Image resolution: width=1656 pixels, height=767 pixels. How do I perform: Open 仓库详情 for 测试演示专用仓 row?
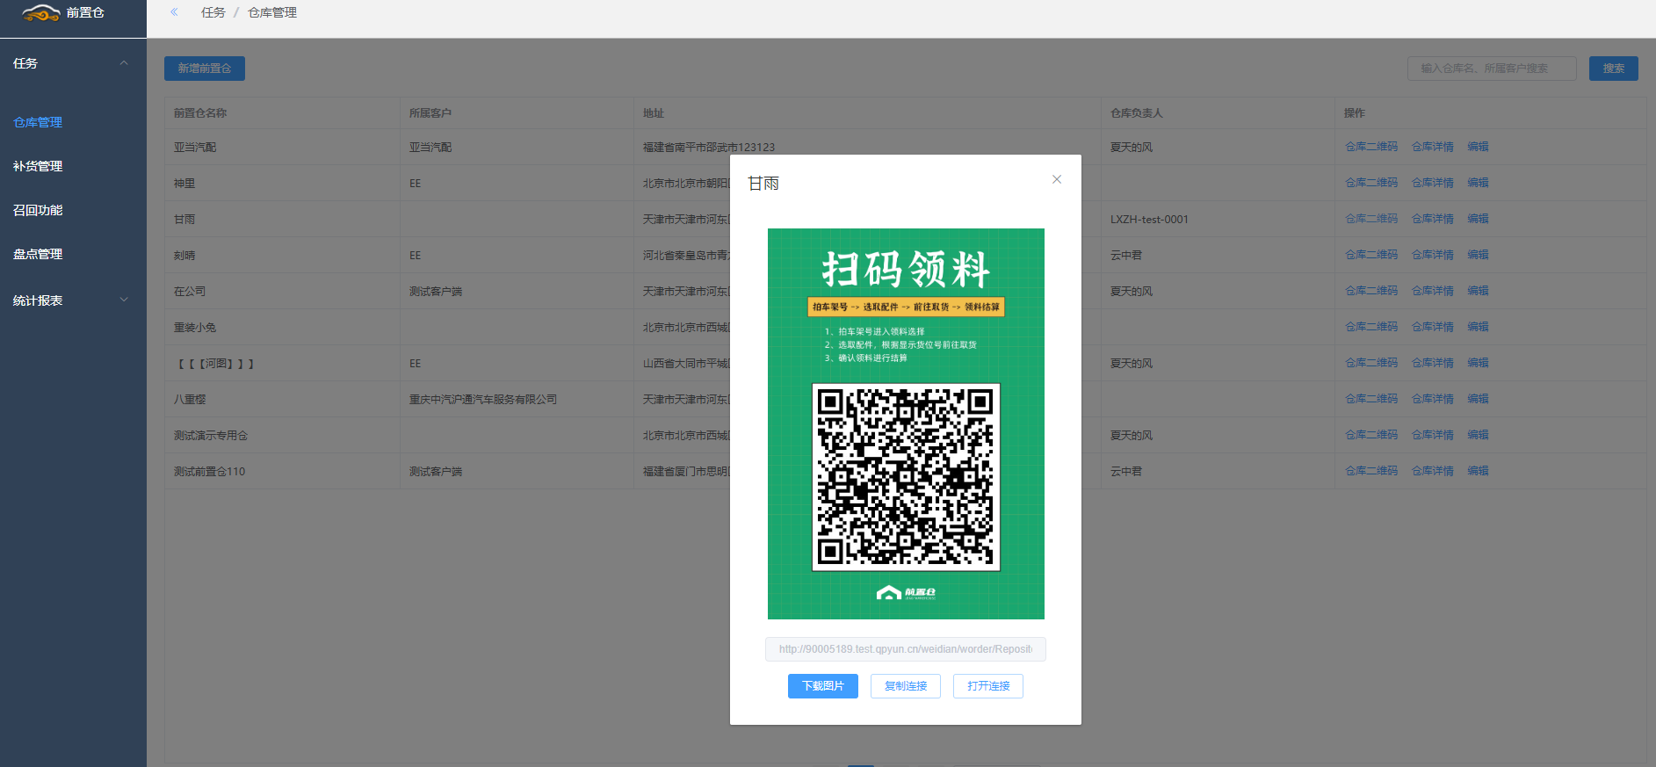(x=1433, y=435)
